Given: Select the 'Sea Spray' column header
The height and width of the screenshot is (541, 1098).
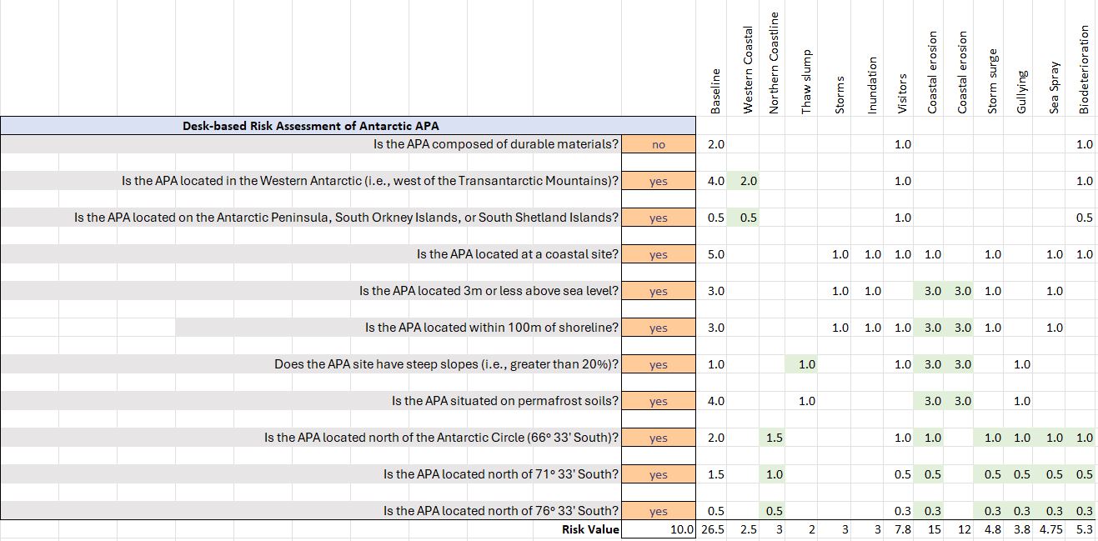Looking at the screenshot, I should (1055, 87).
